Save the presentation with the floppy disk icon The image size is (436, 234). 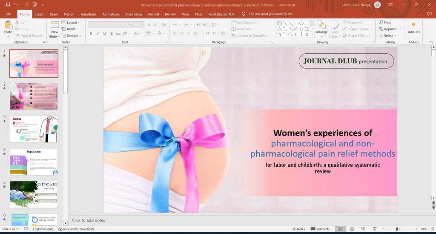(8, 5)
